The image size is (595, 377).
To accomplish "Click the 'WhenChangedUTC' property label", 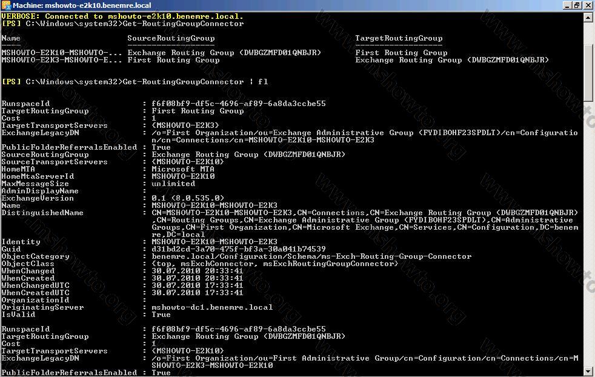I will click(x=35, y=285).
